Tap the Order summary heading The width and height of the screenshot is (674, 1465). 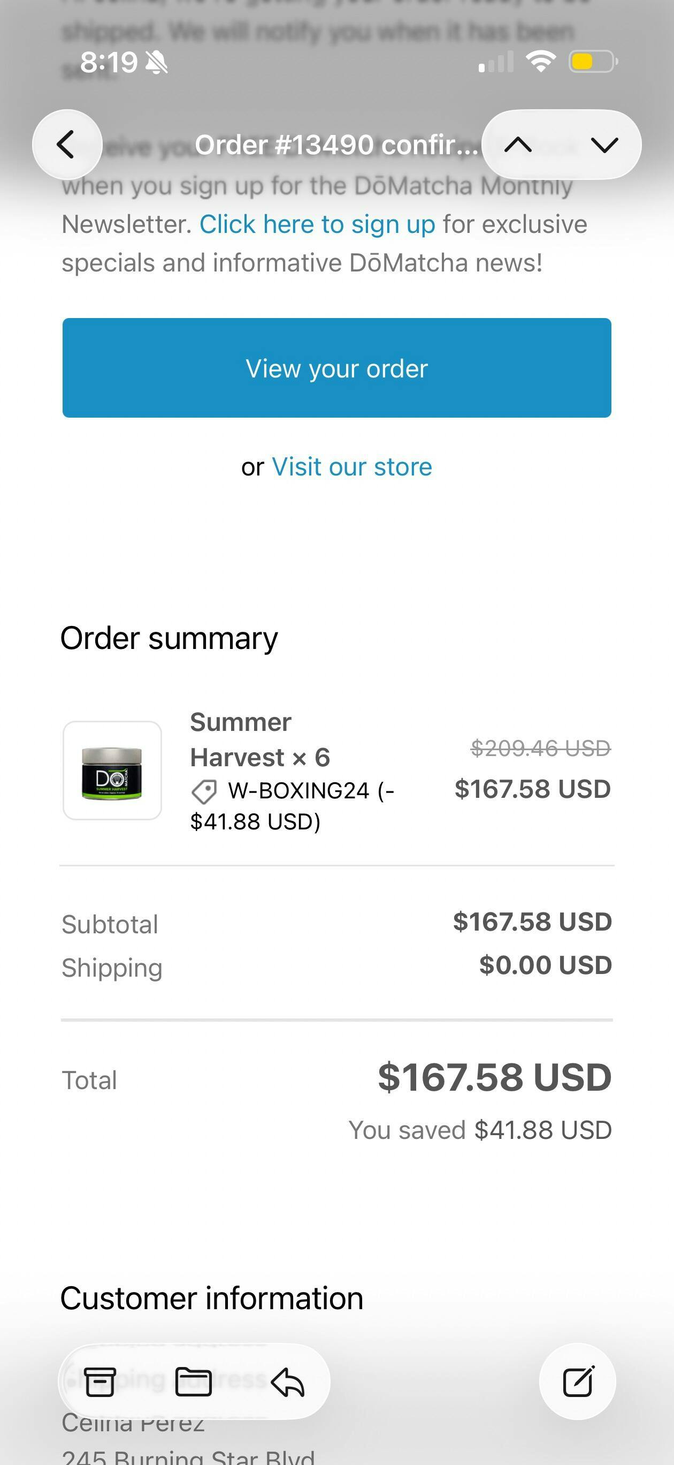(169, 638)
